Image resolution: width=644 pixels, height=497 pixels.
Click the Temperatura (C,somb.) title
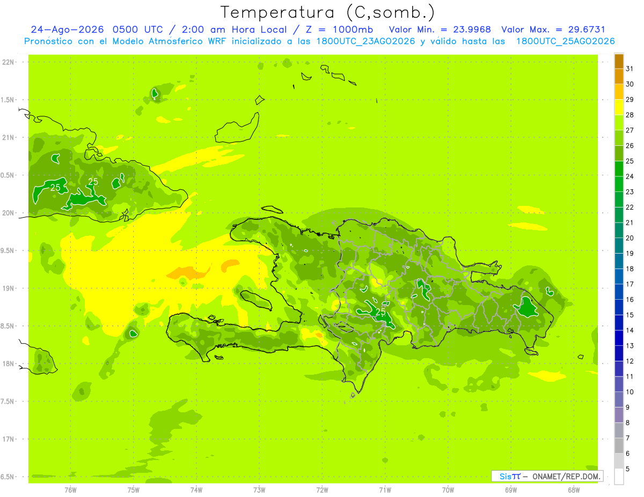click(328, 12)
